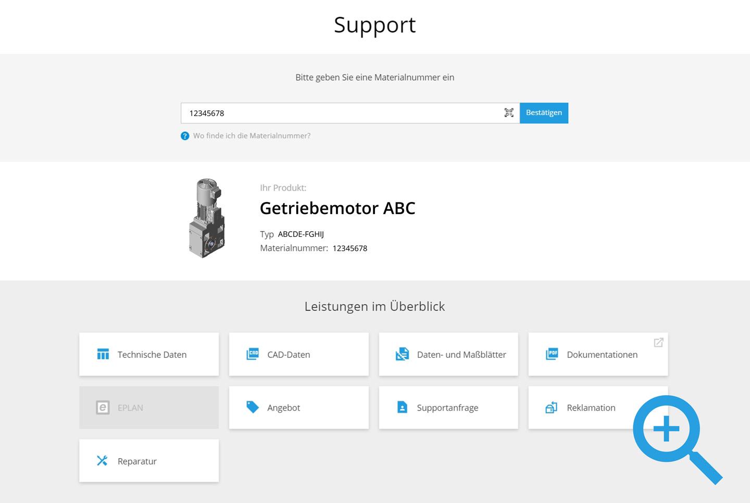Click the price tag icon on Angebot
The height and width of the screenshot is (503, 750).
point(253,407)
